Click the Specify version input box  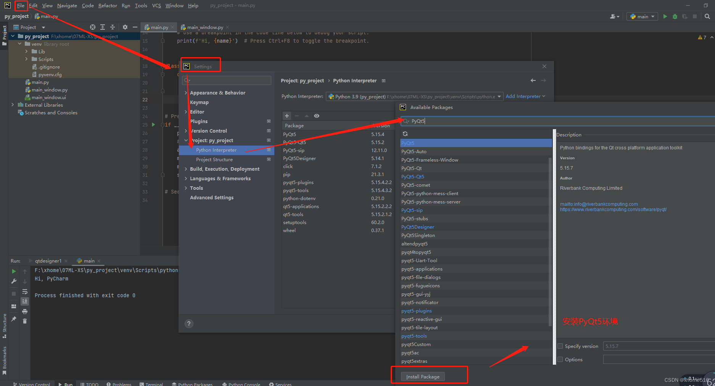tap(659, 346)
